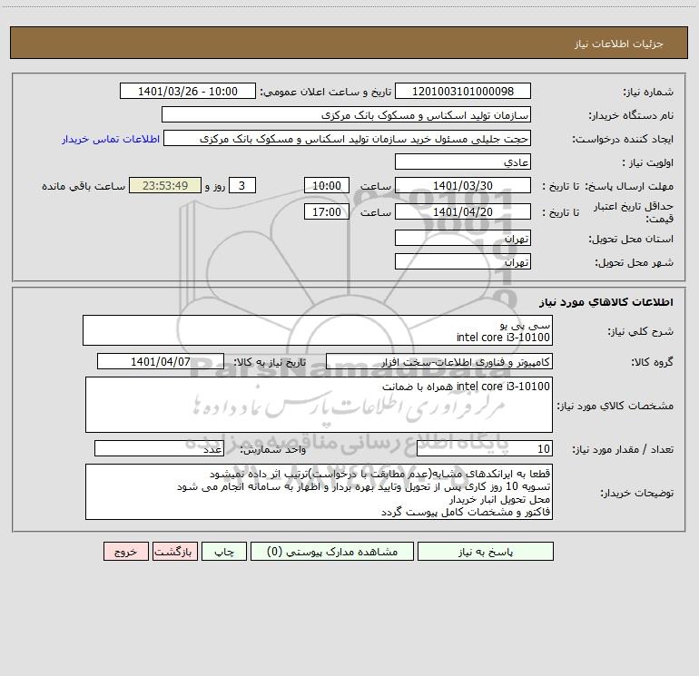Click buyer organization name field
The height and width of the screenshot is (676, 699).
coord(346,115)
